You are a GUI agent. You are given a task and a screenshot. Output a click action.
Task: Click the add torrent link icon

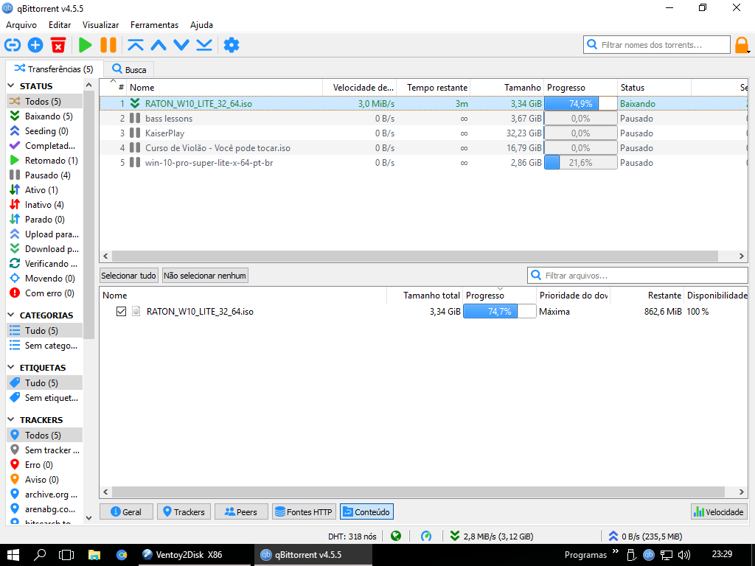click(13, 45)
